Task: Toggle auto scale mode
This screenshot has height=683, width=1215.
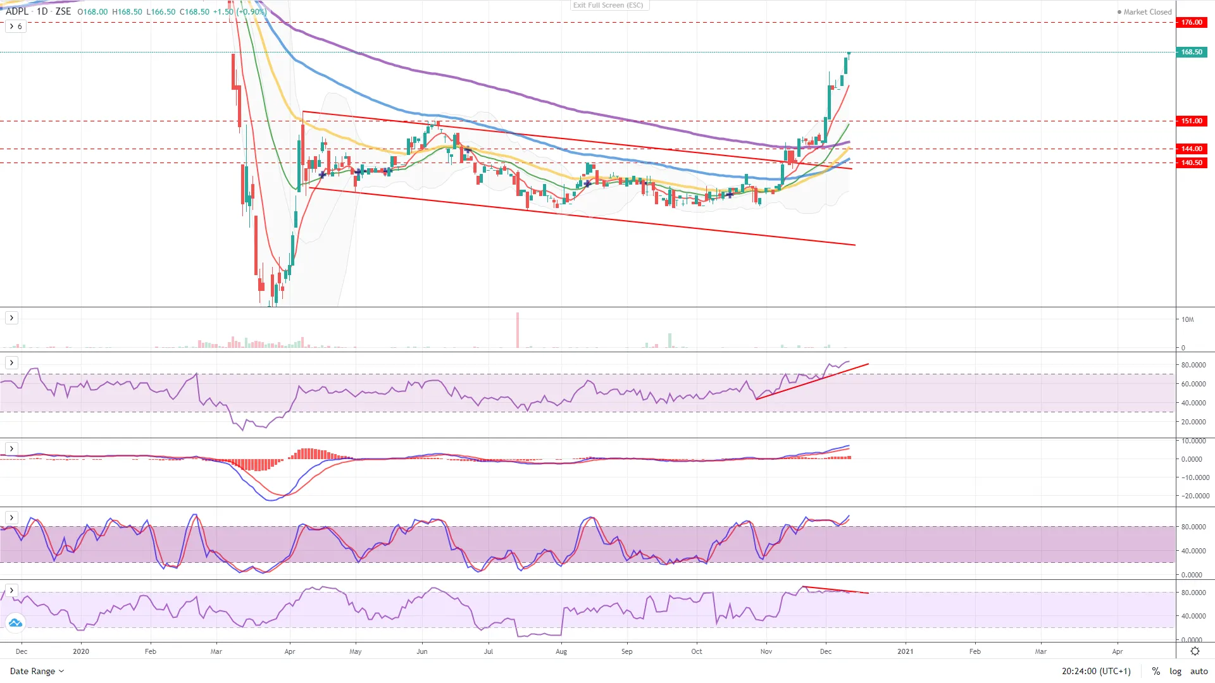Action: click(x=1199, y=671)
